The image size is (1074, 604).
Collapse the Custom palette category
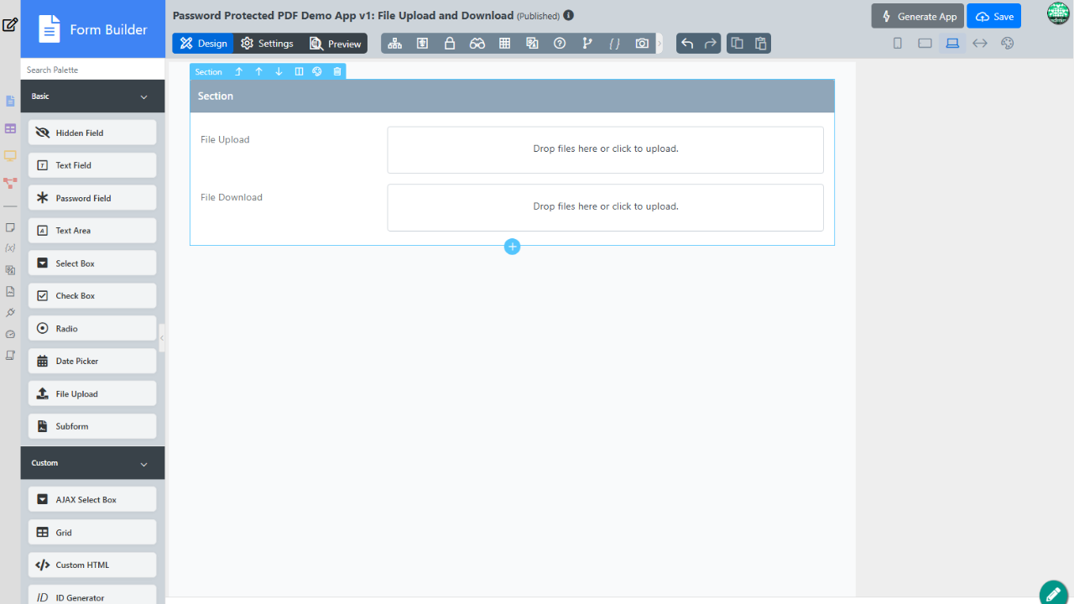143,464
